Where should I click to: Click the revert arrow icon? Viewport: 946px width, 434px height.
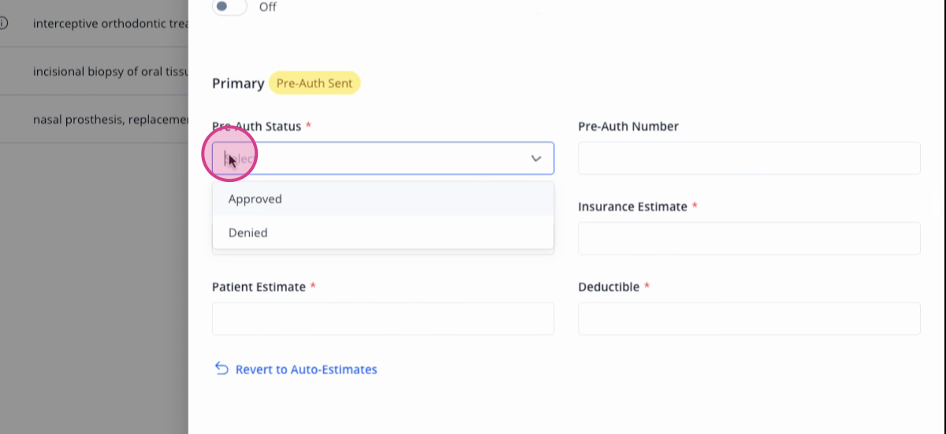(222, 369)
